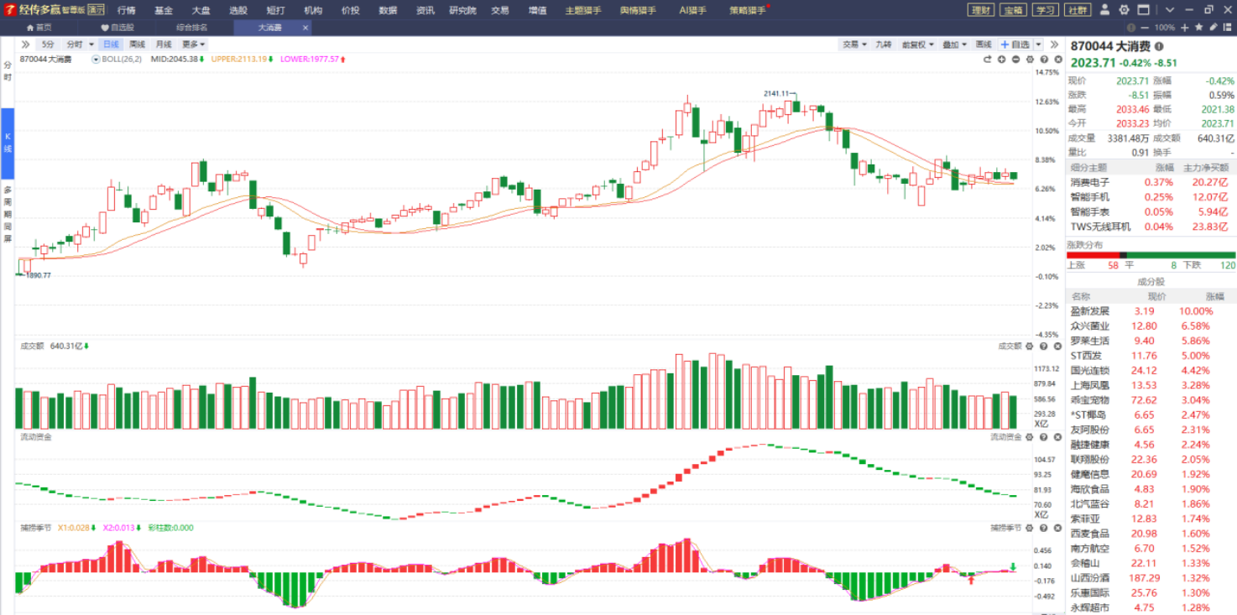
Task: Click the 画线 drawing button
Action: [984, 44]
